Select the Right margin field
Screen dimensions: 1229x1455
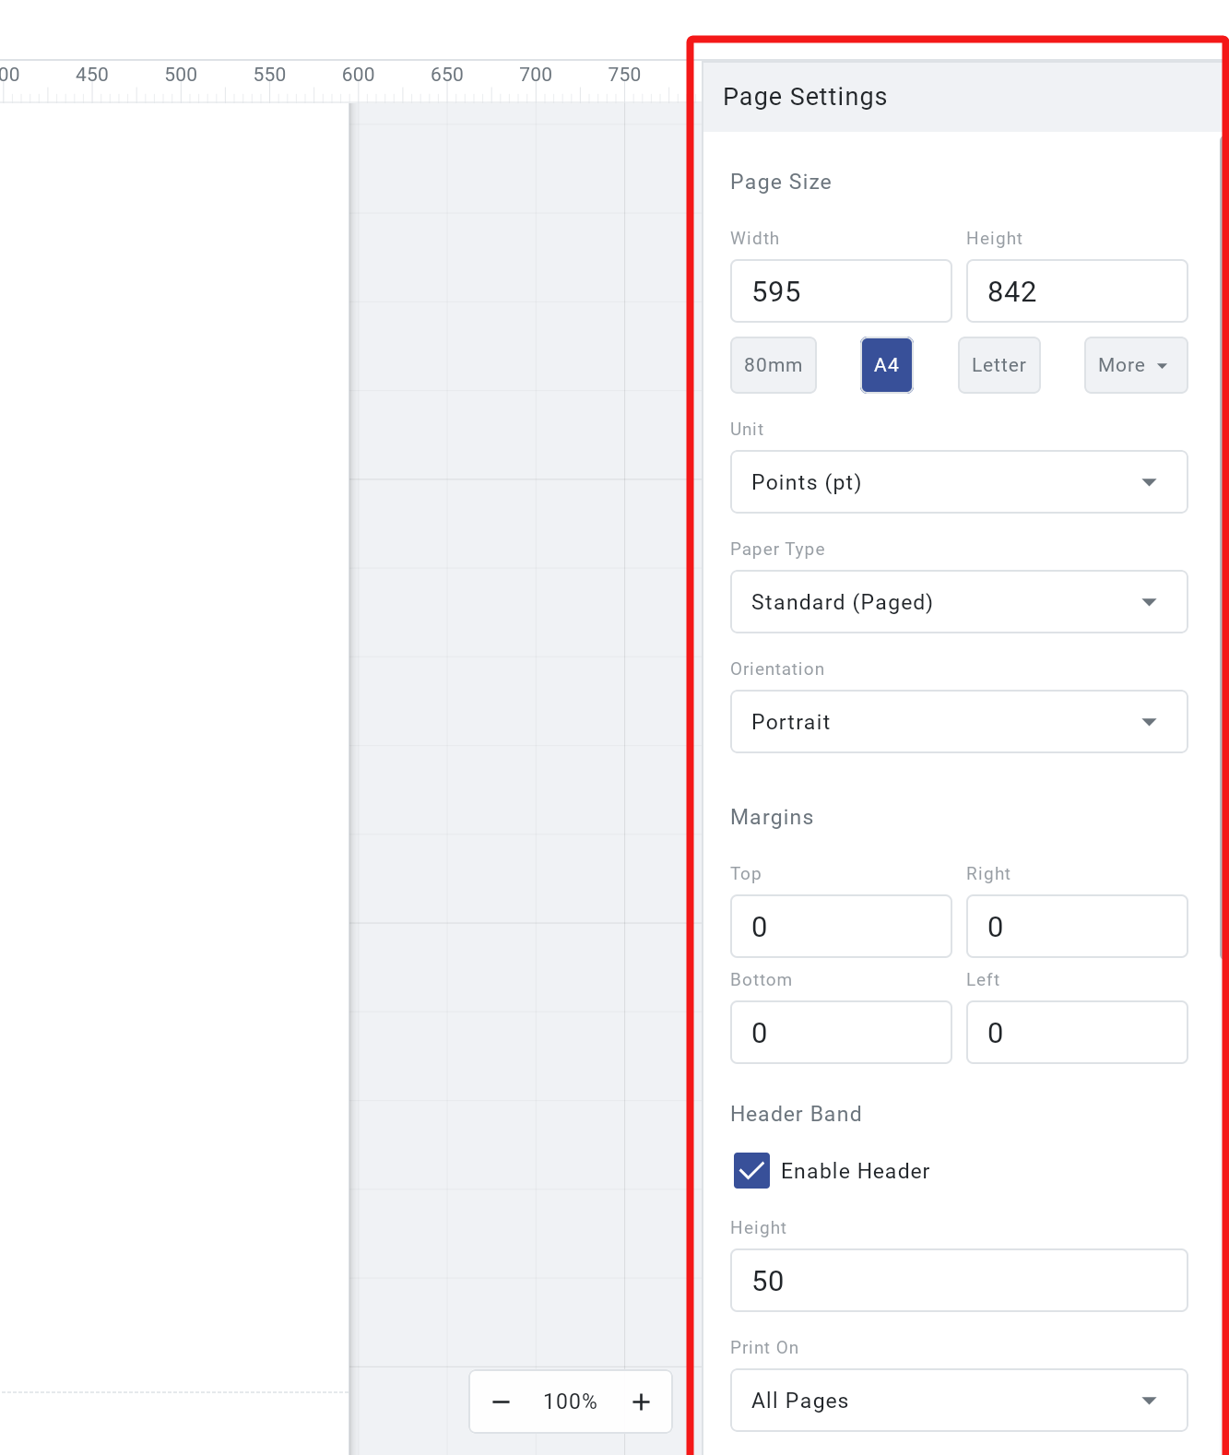click(x=1076, y=926)
